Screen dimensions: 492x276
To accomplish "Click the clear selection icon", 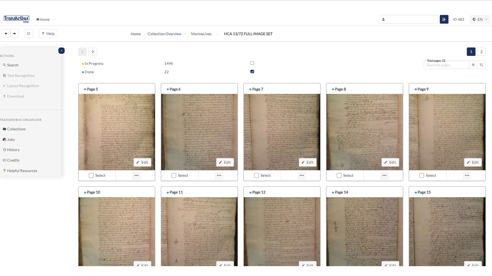I will (x=481, y=65).
